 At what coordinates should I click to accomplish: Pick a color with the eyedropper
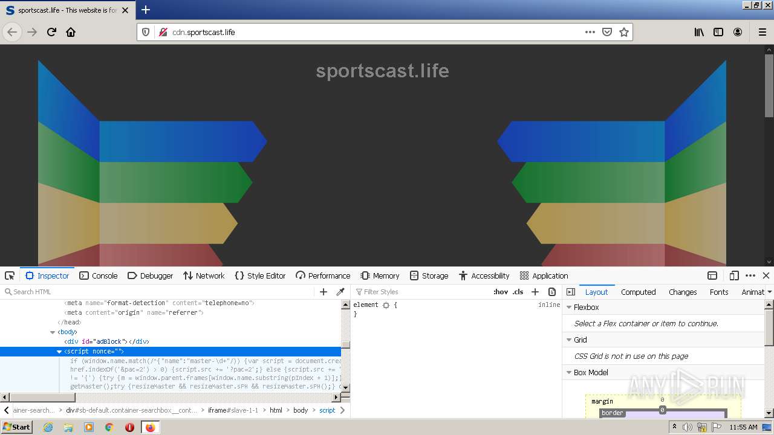click(340, 292)
